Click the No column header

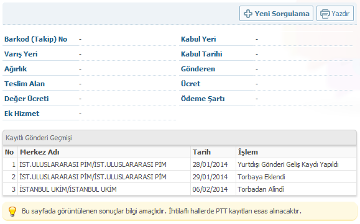(9, 152)
